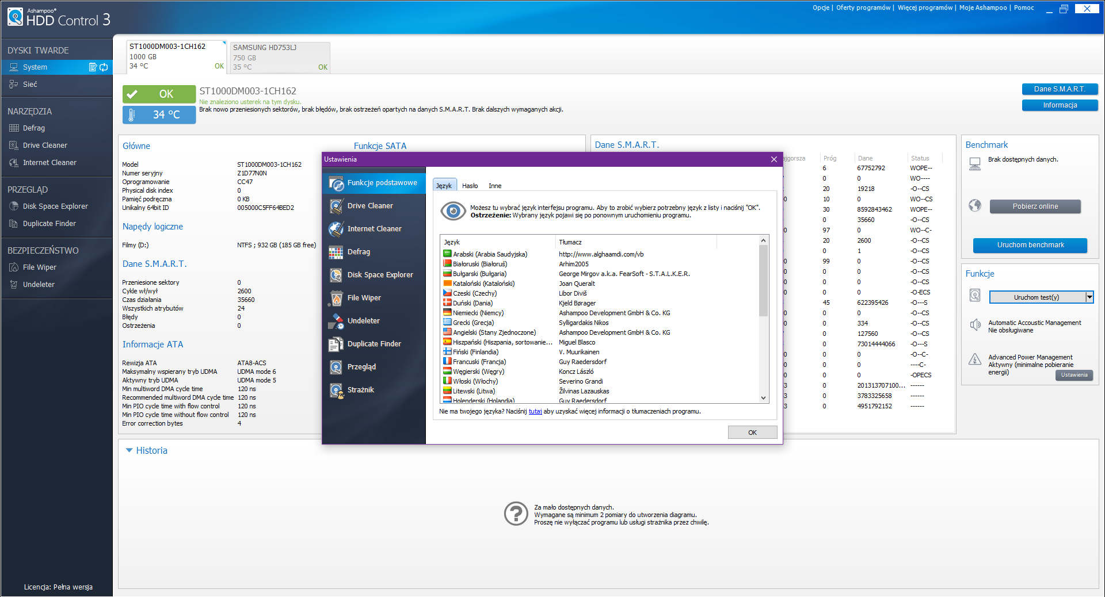Click the Internet Cleaner icon in main sidebar
Viewport: 1105px width, 597px height.
tap(14, 163)
